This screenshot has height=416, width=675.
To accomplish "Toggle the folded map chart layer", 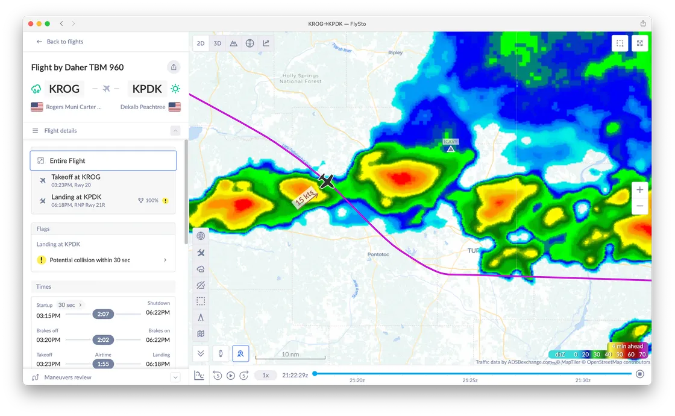I will tap(201, 334).
